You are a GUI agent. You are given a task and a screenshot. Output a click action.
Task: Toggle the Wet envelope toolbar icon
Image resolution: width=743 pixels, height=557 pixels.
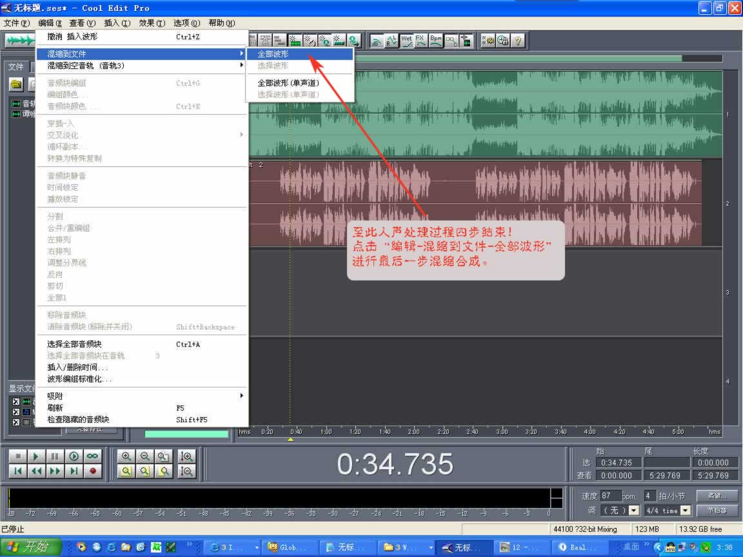coord(406,41)
